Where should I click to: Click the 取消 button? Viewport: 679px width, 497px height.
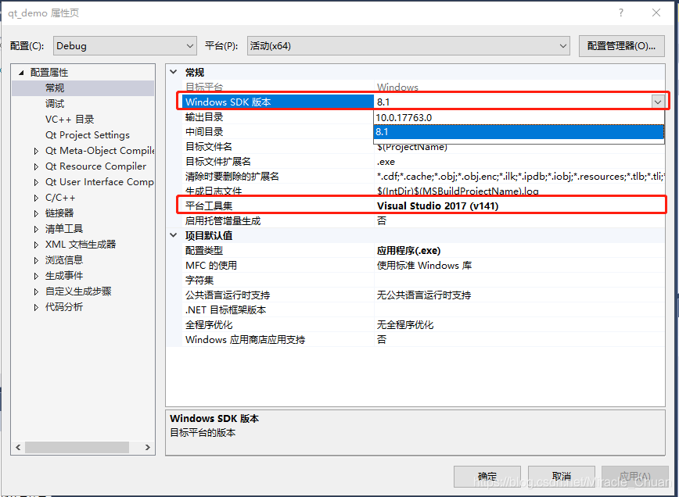562,477
